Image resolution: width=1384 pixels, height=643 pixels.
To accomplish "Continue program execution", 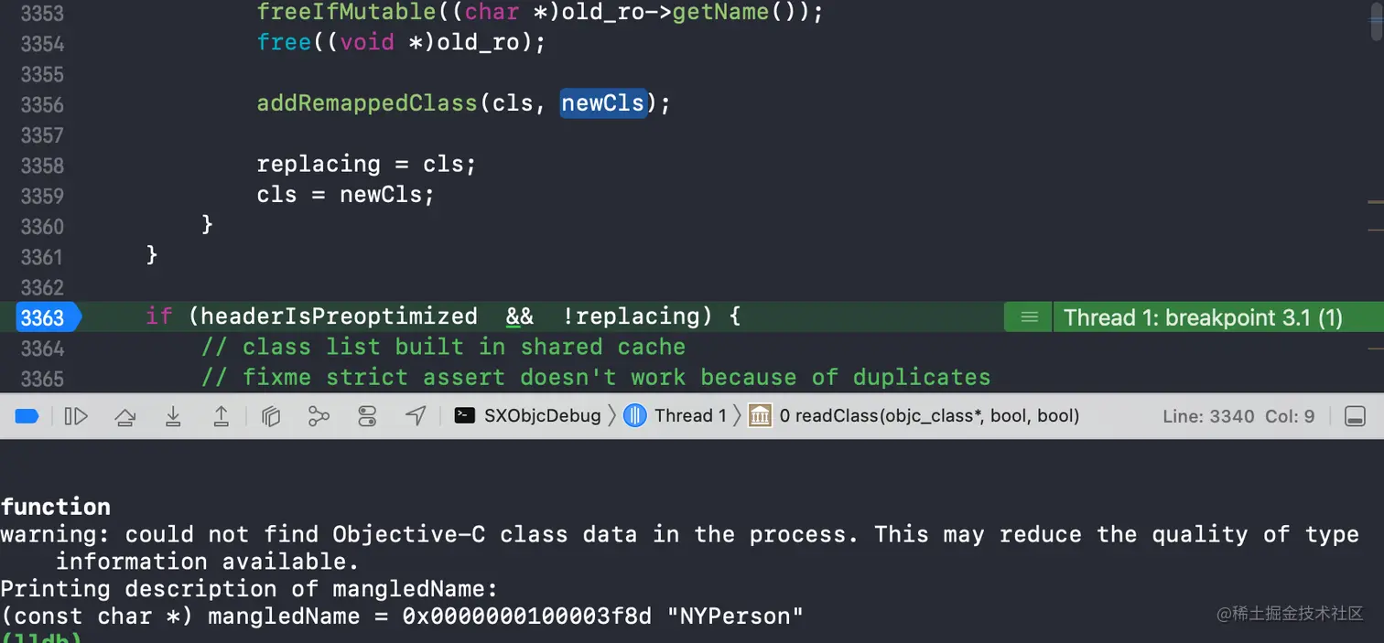I will (76, 416).
